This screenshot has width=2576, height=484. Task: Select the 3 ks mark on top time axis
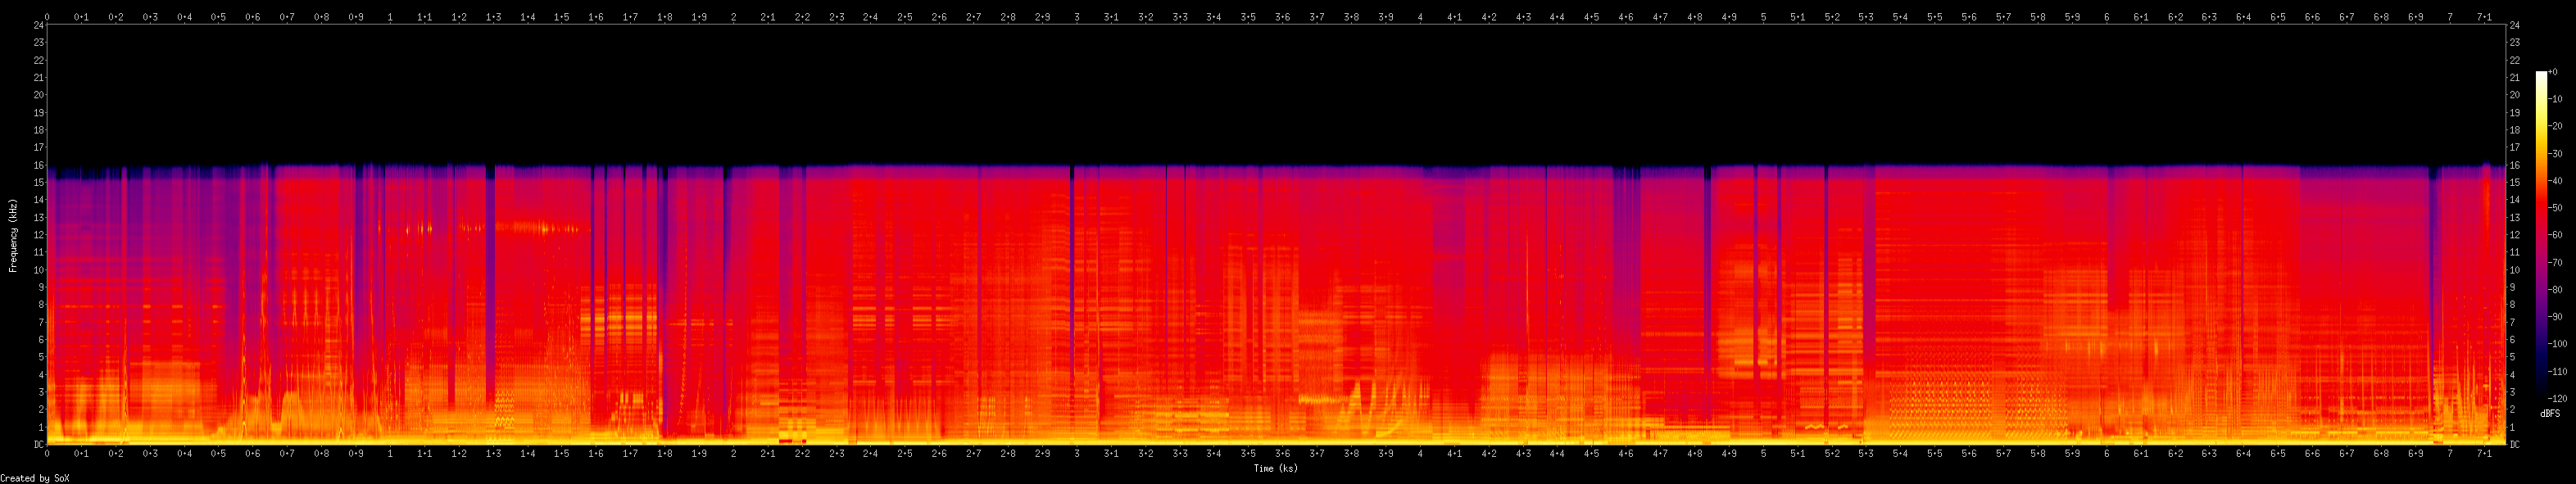[x=1077, y=17]
